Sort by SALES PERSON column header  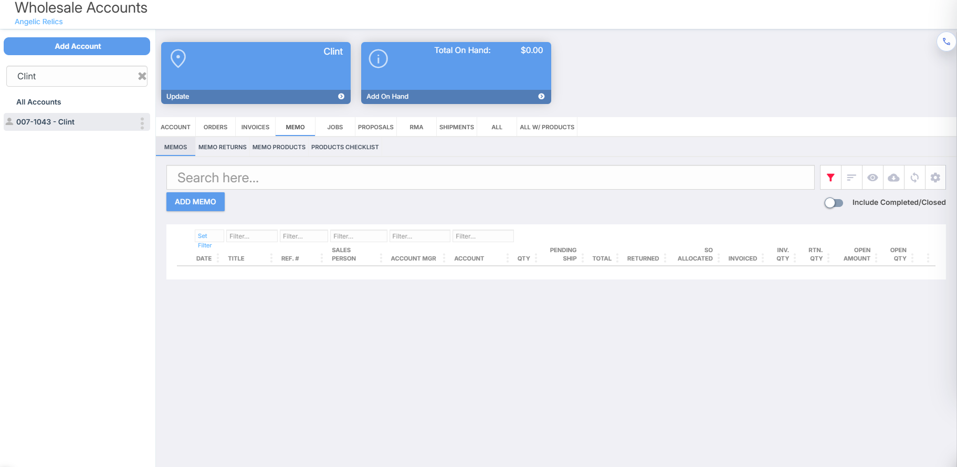coord(344,254)
